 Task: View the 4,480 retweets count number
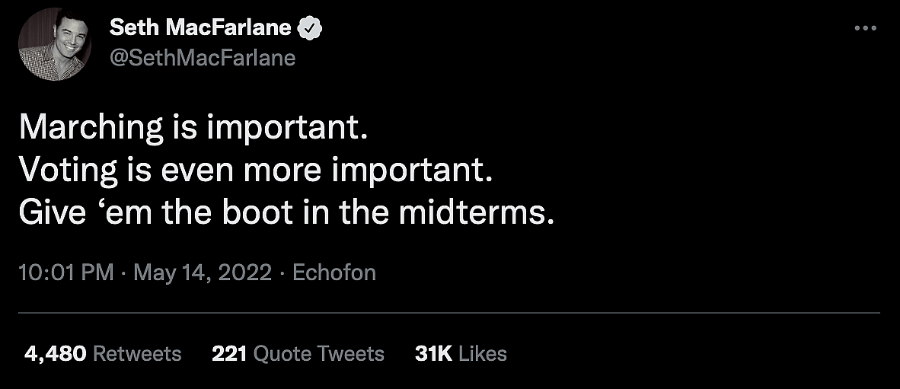[55, 353]
